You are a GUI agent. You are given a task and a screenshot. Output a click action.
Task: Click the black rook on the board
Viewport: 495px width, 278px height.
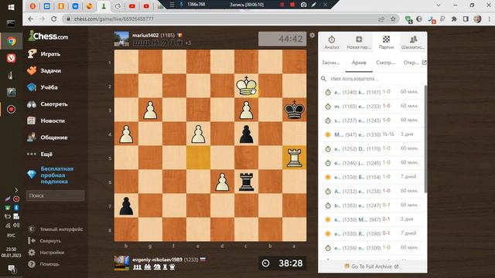[x=246, y=181]
